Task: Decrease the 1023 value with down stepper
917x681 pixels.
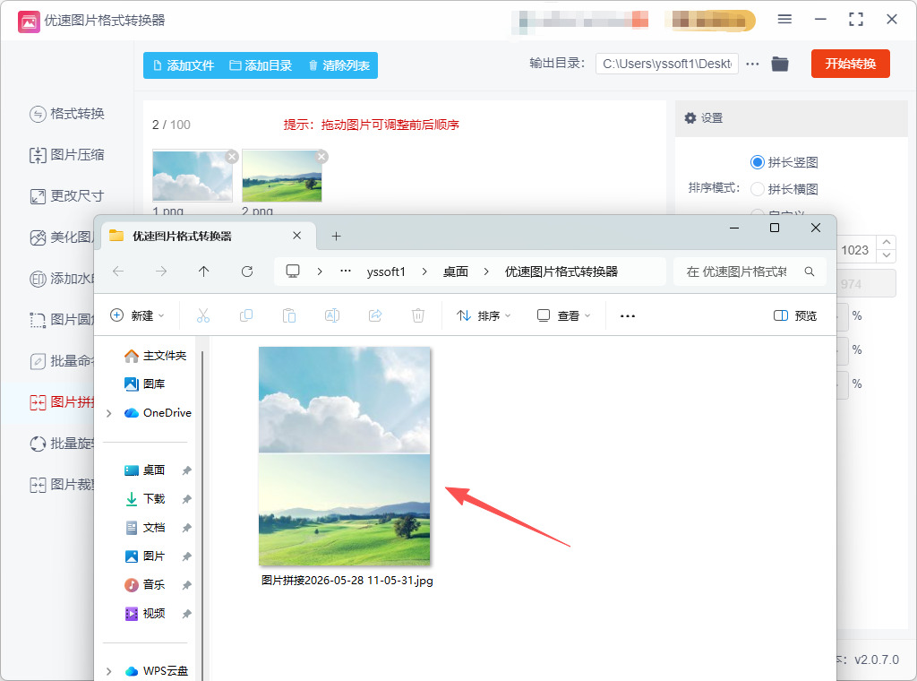Action: click(x=887, y=256)
